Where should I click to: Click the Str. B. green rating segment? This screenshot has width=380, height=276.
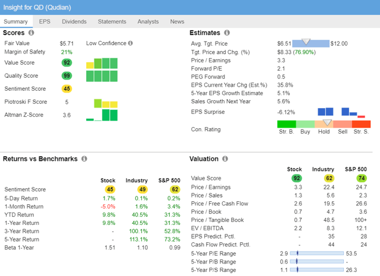point(286,124)
